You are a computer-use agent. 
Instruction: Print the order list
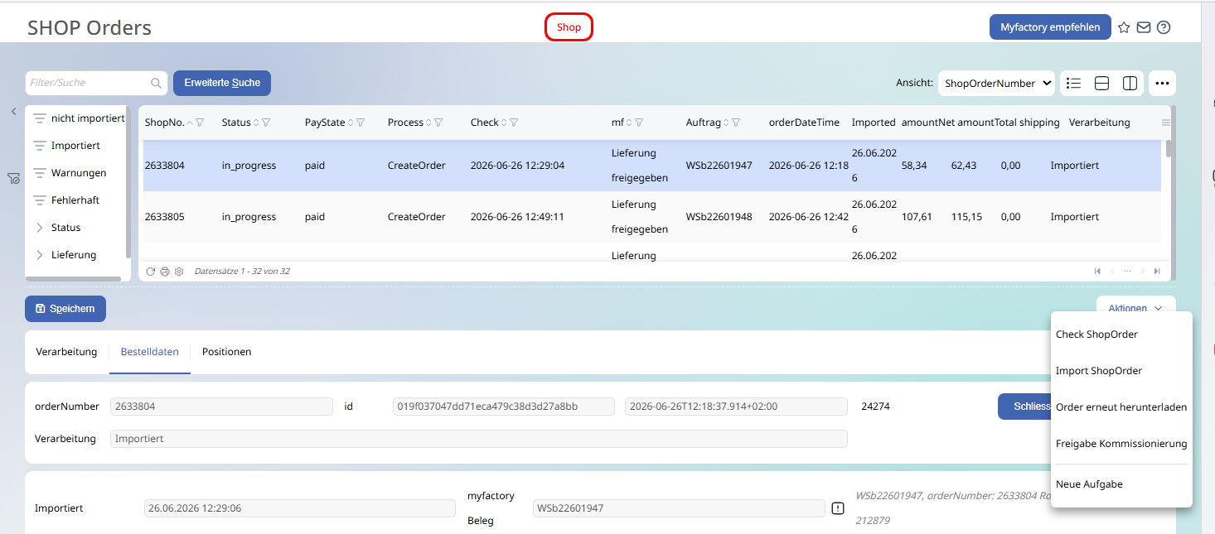165,271
